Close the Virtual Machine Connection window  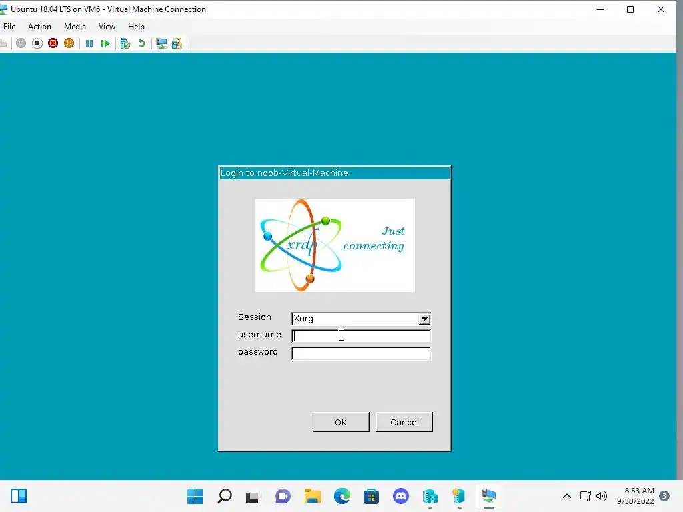point(661,9)
